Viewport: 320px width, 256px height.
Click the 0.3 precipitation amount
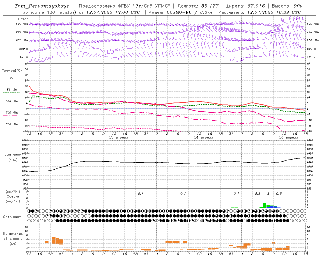(x=257, y=194)
